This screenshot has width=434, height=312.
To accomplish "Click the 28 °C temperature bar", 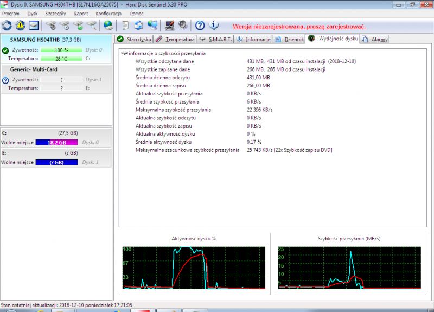I will pyautogui.click(x=61, y=59).
